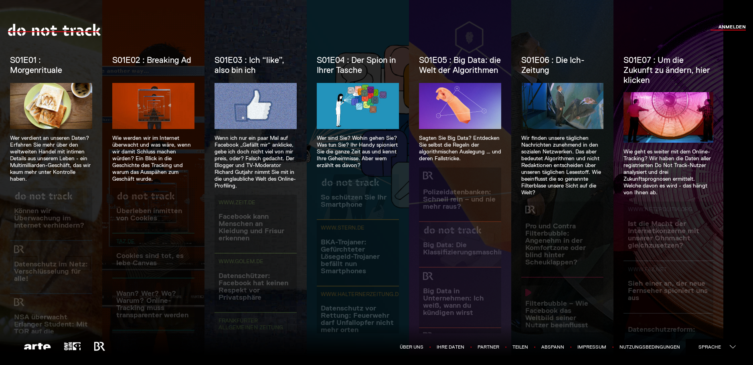Open Nutzungsbedingungen footer link
This screenshot has height=365, width=753.
coord(650,347)
